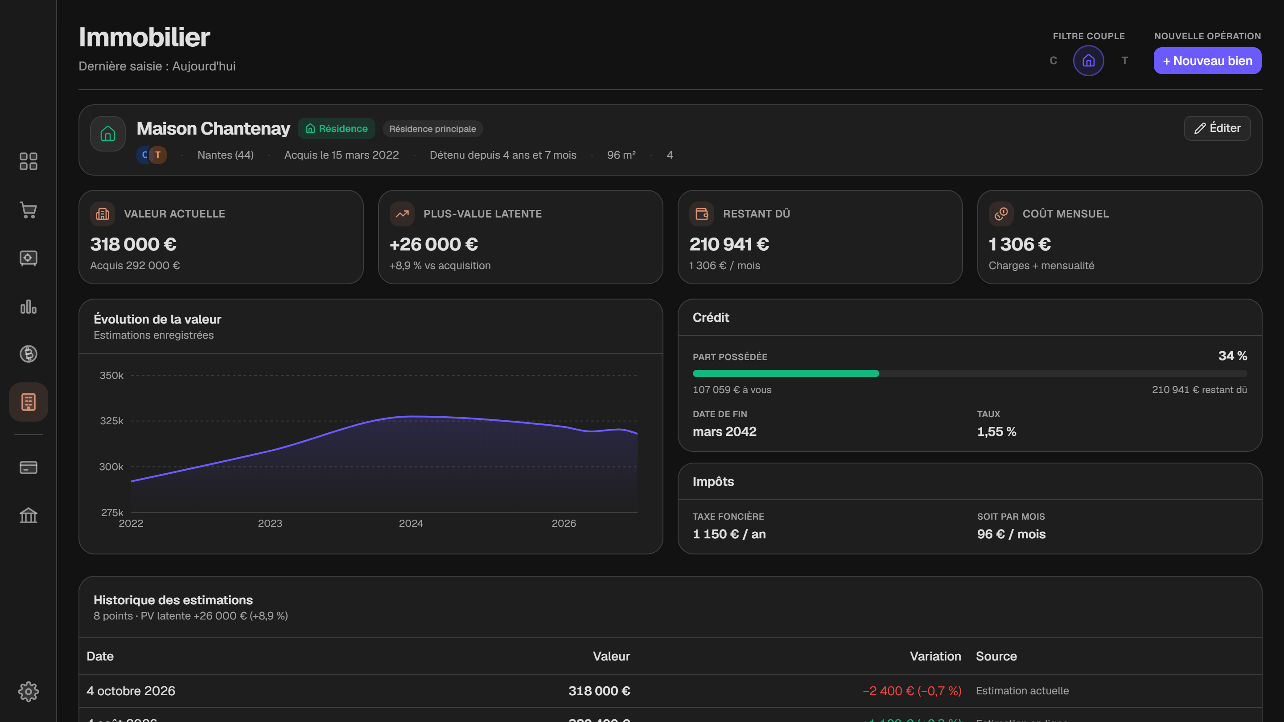Open the Bitcoin crypto icon in sidebar
The height and width of the screenshot is (722, 1284).
click(29, 354)
